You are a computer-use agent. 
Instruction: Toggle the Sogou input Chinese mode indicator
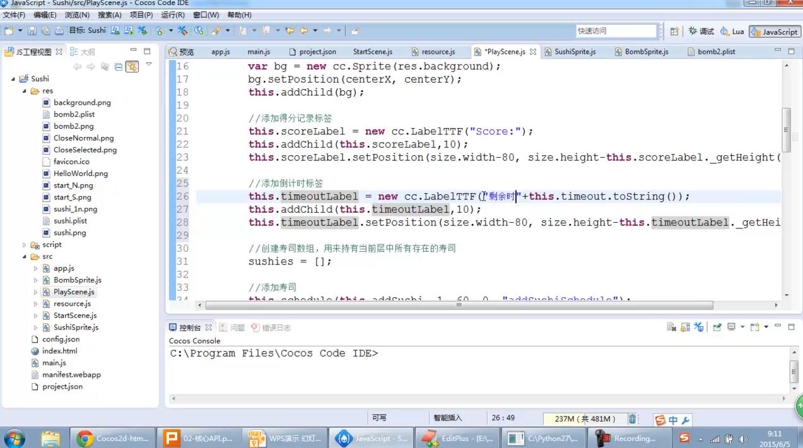(x=673, y=420)
